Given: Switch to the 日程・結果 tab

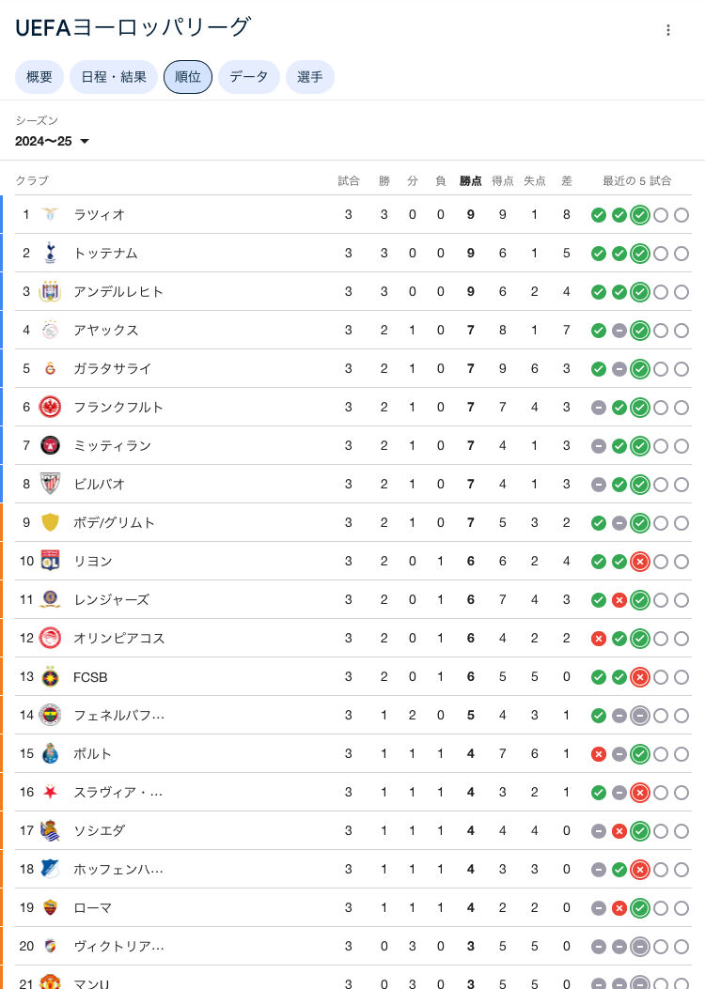Looking at the screenshot, I should pos(114,77).
